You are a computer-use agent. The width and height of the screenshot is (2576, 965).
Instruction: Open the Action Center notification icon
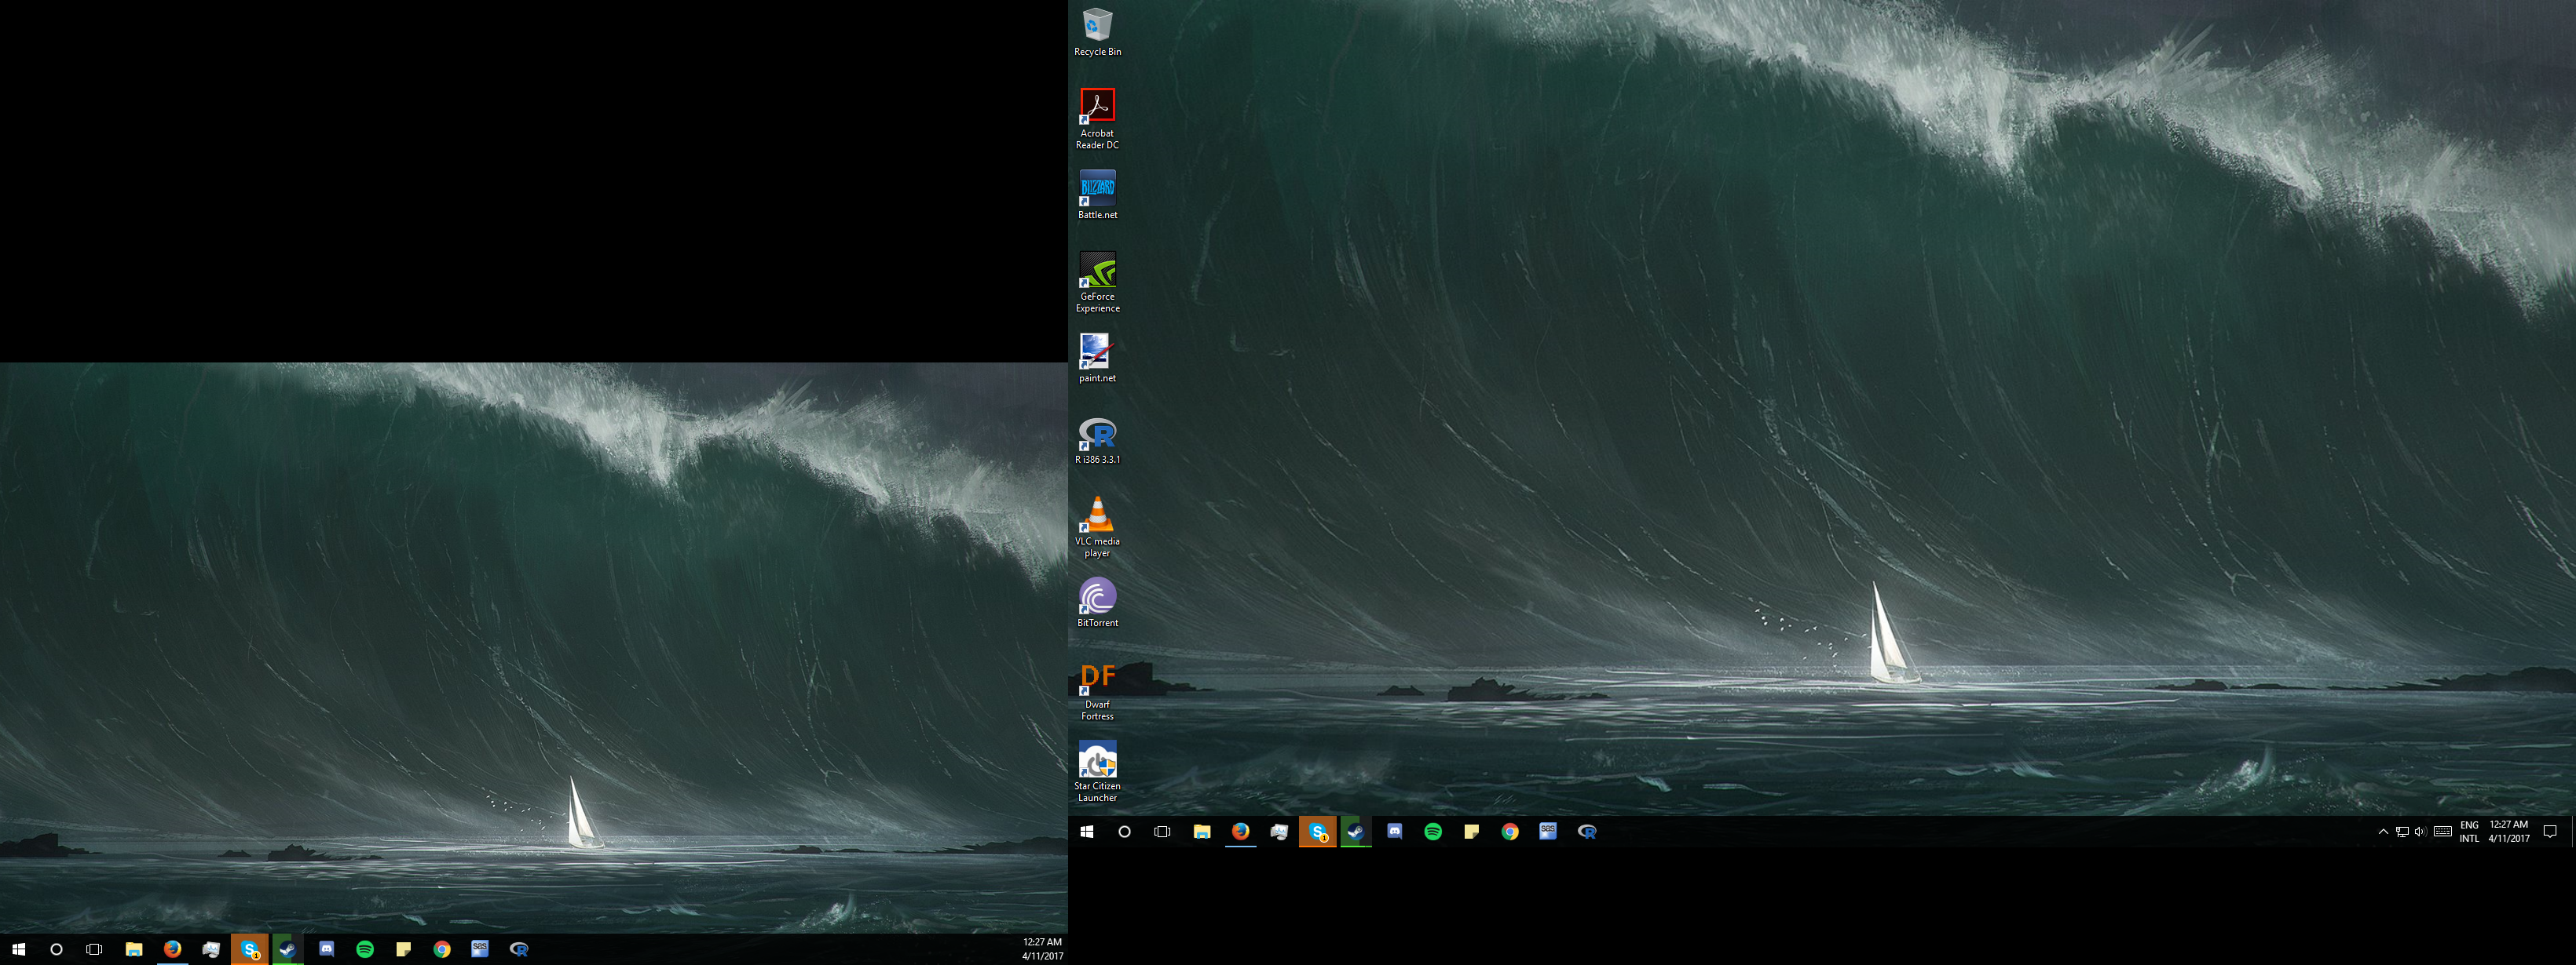pos(2550,832)
